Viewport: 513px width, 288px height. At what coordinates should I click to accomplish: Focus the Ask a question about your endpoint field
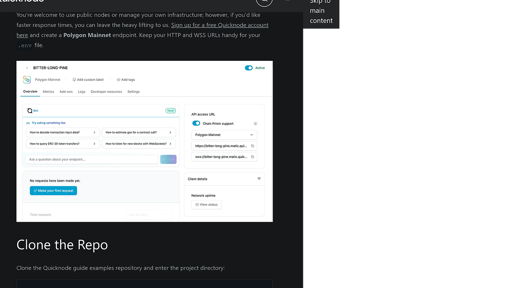coord(92,159)
